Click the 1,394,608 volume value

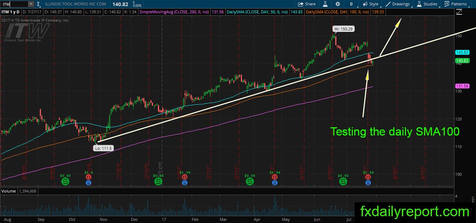pos(28,191)
